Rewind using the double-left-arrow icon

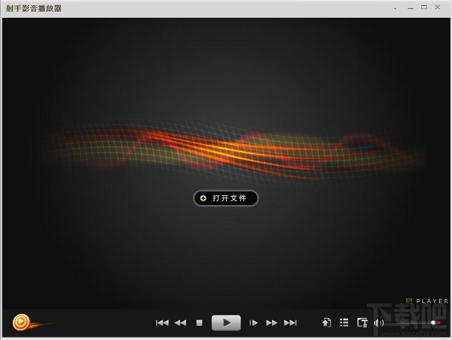coord(181,323)
